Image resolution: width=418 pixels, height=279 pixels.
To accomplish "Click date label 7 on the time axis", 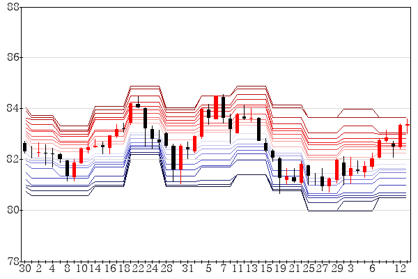I will pyautogui.click(x=224, y=269).
